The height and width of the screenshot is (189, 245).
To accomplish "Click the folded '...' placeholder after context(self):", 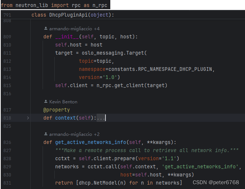I will 101,118.
